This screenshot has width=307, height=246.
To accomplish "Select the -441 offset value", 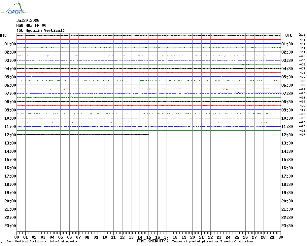I will point(302,56).
